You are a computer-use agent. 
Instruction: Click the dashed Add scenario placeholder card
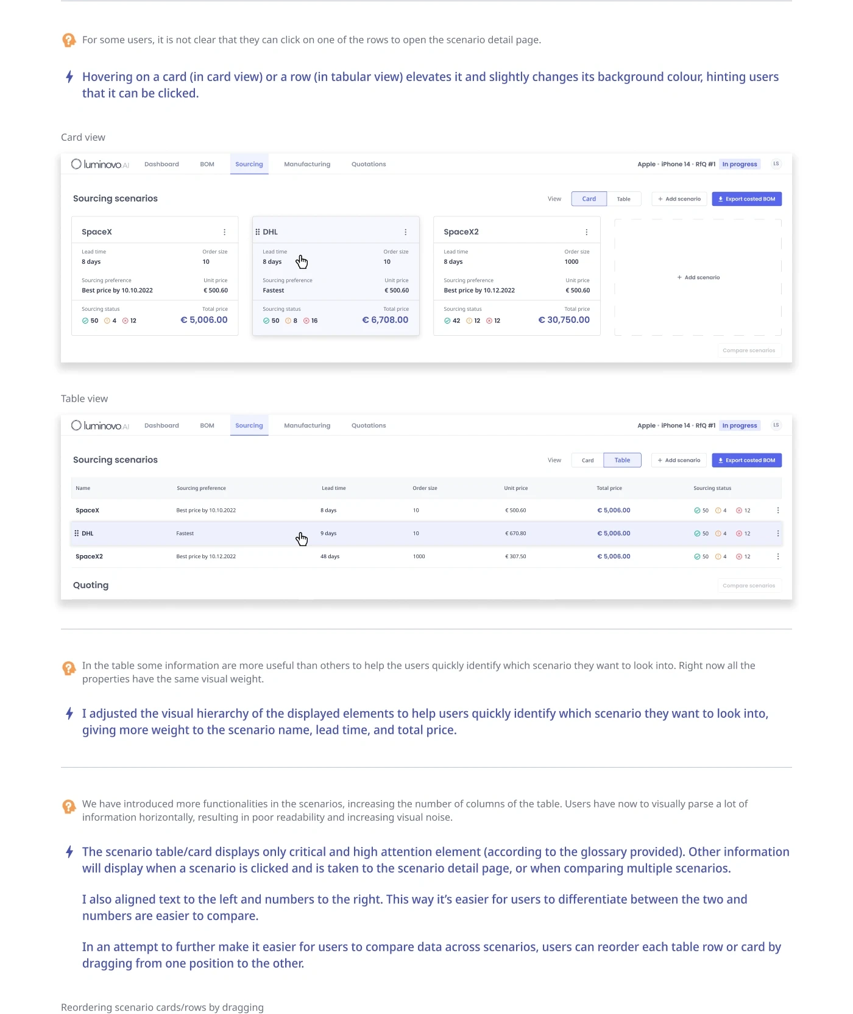coord(698,278)
